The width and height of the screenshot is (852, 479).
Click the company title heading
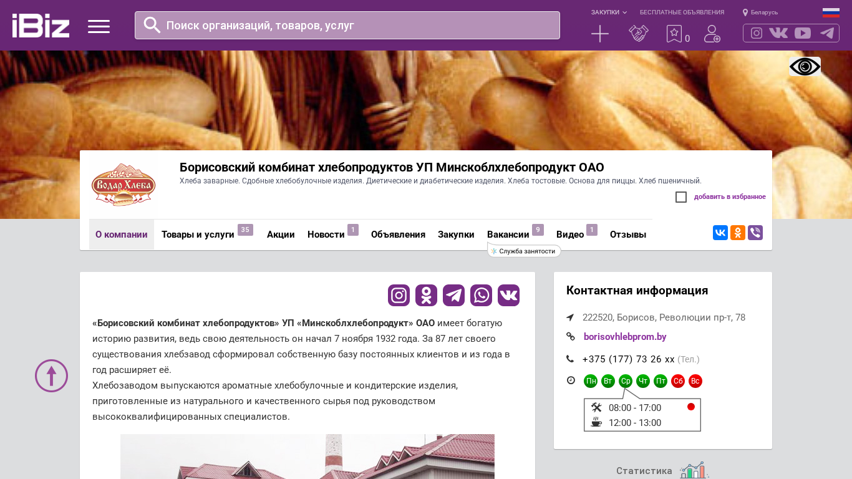(x=392, y=167)
